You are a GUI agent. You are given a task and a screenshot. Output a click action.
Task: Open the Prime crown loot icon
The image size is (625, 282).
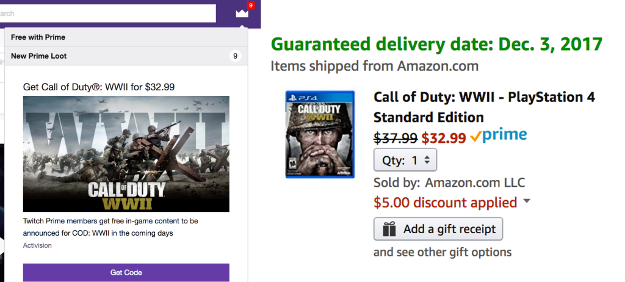242,13
